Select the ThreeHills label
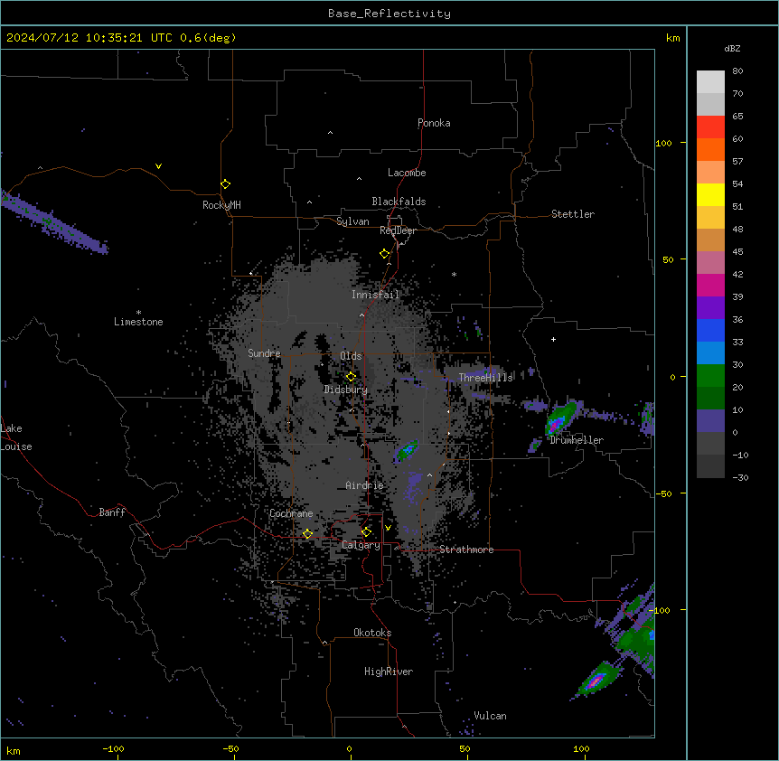This screenshot has height=761, width=779. pos(485,378)
